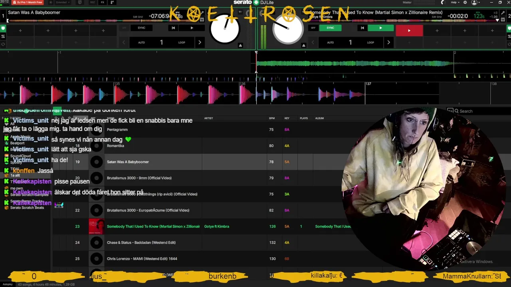The height and width of the screenshot is (287, 511).
Task: Select deck 2 hot cue pad tab
Action: coord(509,28)
